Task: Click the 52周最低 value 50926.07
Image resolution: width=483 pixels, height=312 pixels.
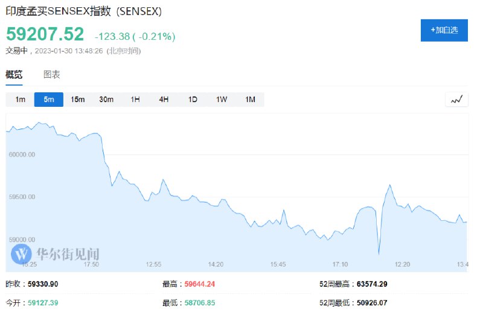Action: click(372, 303)
